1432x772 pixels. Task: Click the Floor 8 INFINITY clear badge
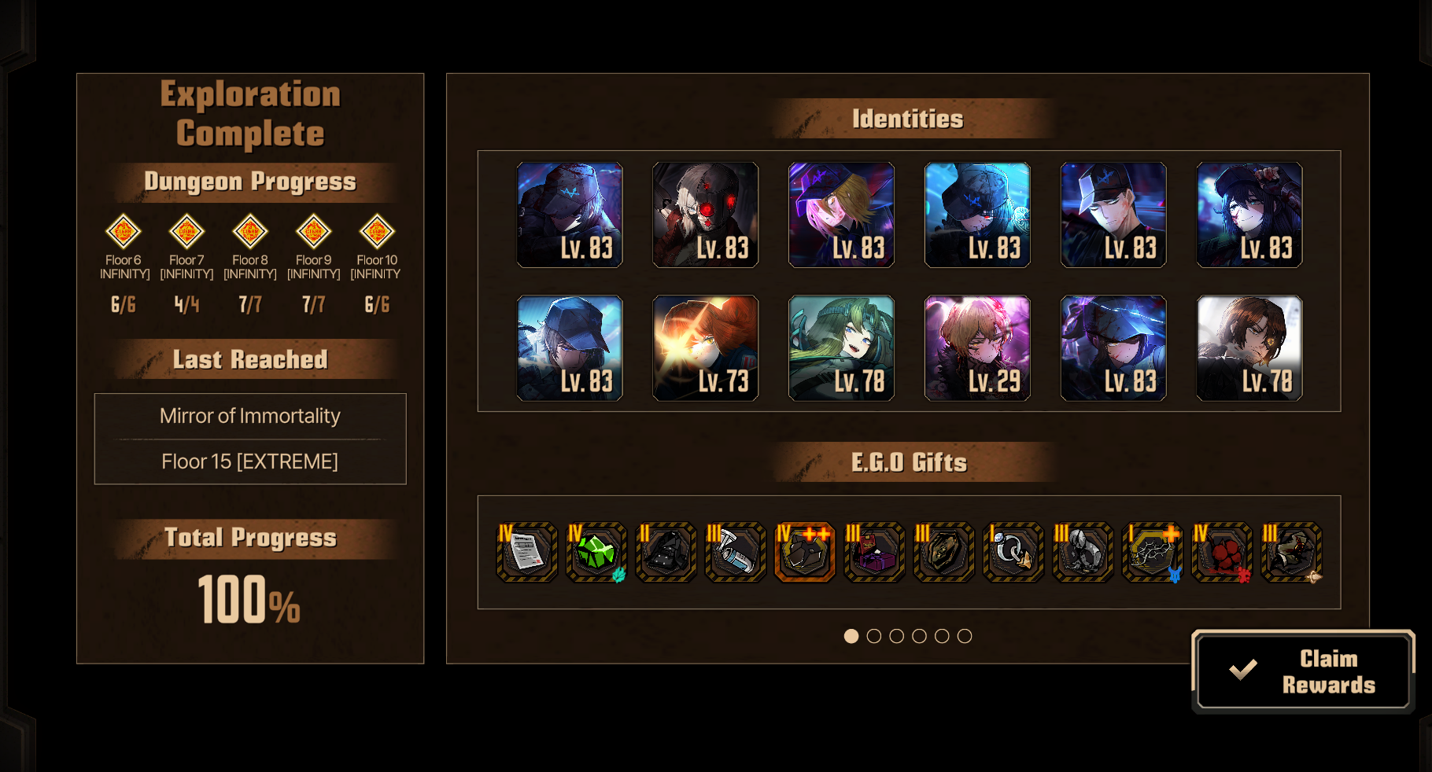coord(250,231)
